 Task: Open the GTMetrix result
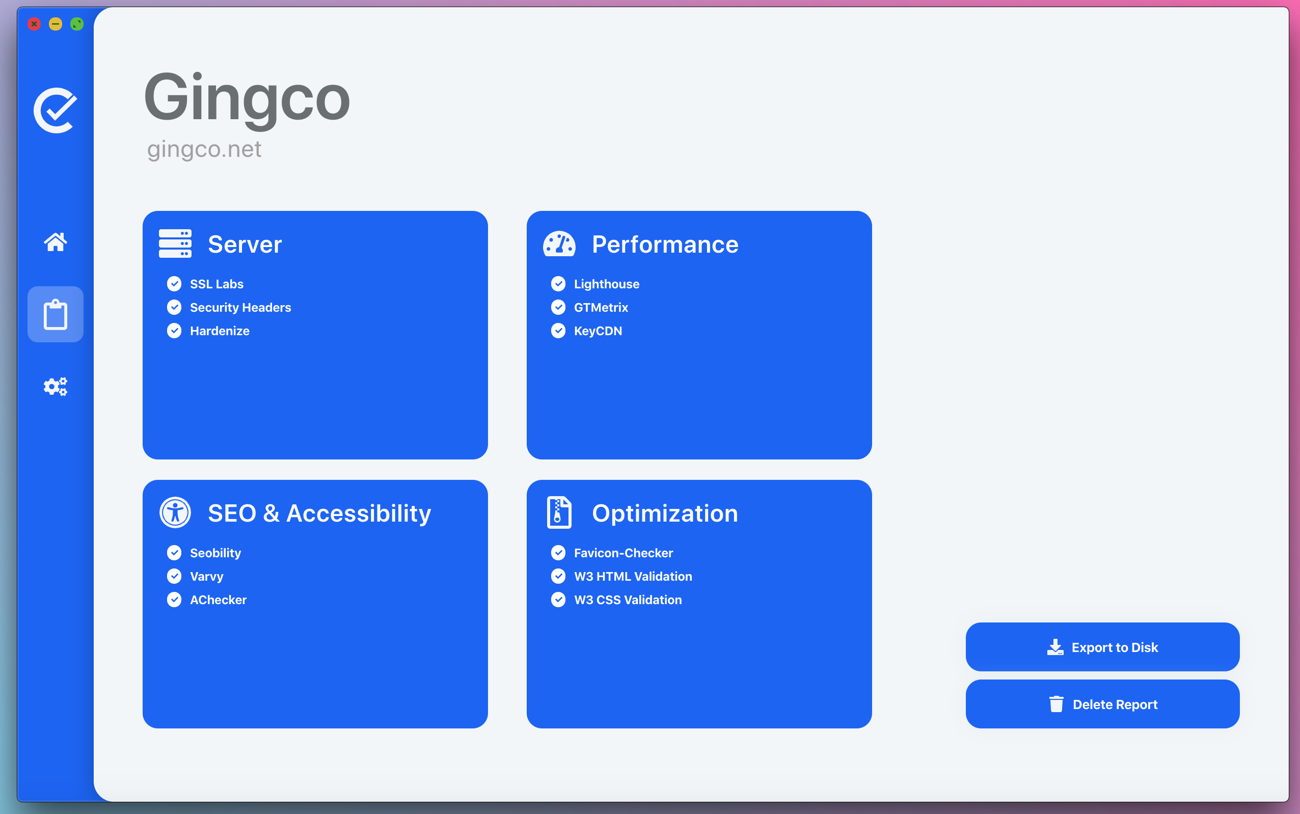point(601,307)
